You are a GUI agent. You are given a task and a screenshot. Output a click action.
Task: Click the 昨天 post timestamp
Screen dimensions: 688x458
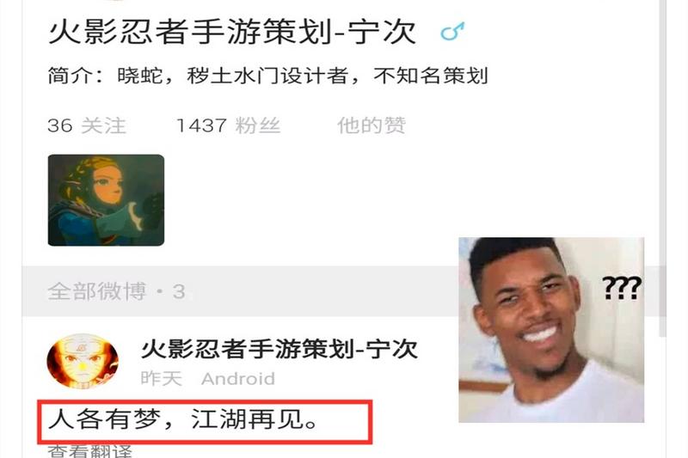(161, 379)
